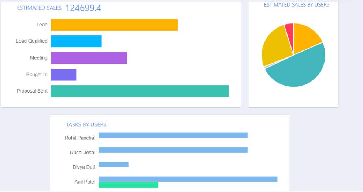This screenshot has height=192, width=363.
Task: Click the Divya Dutt name label
Action: tap(84, 167)
